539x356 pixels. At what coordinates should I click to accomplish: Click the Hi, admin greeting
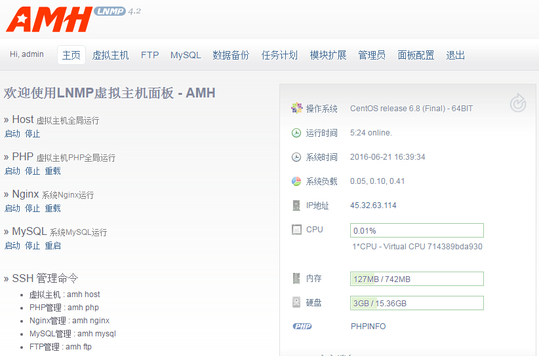pyautogui.click(x=27, y=54)
